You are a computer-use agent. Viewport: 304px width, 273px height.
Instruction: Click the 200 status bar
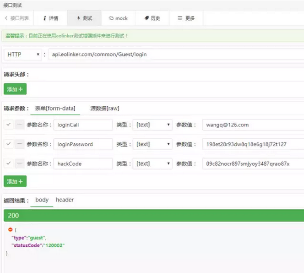(154, 215)
